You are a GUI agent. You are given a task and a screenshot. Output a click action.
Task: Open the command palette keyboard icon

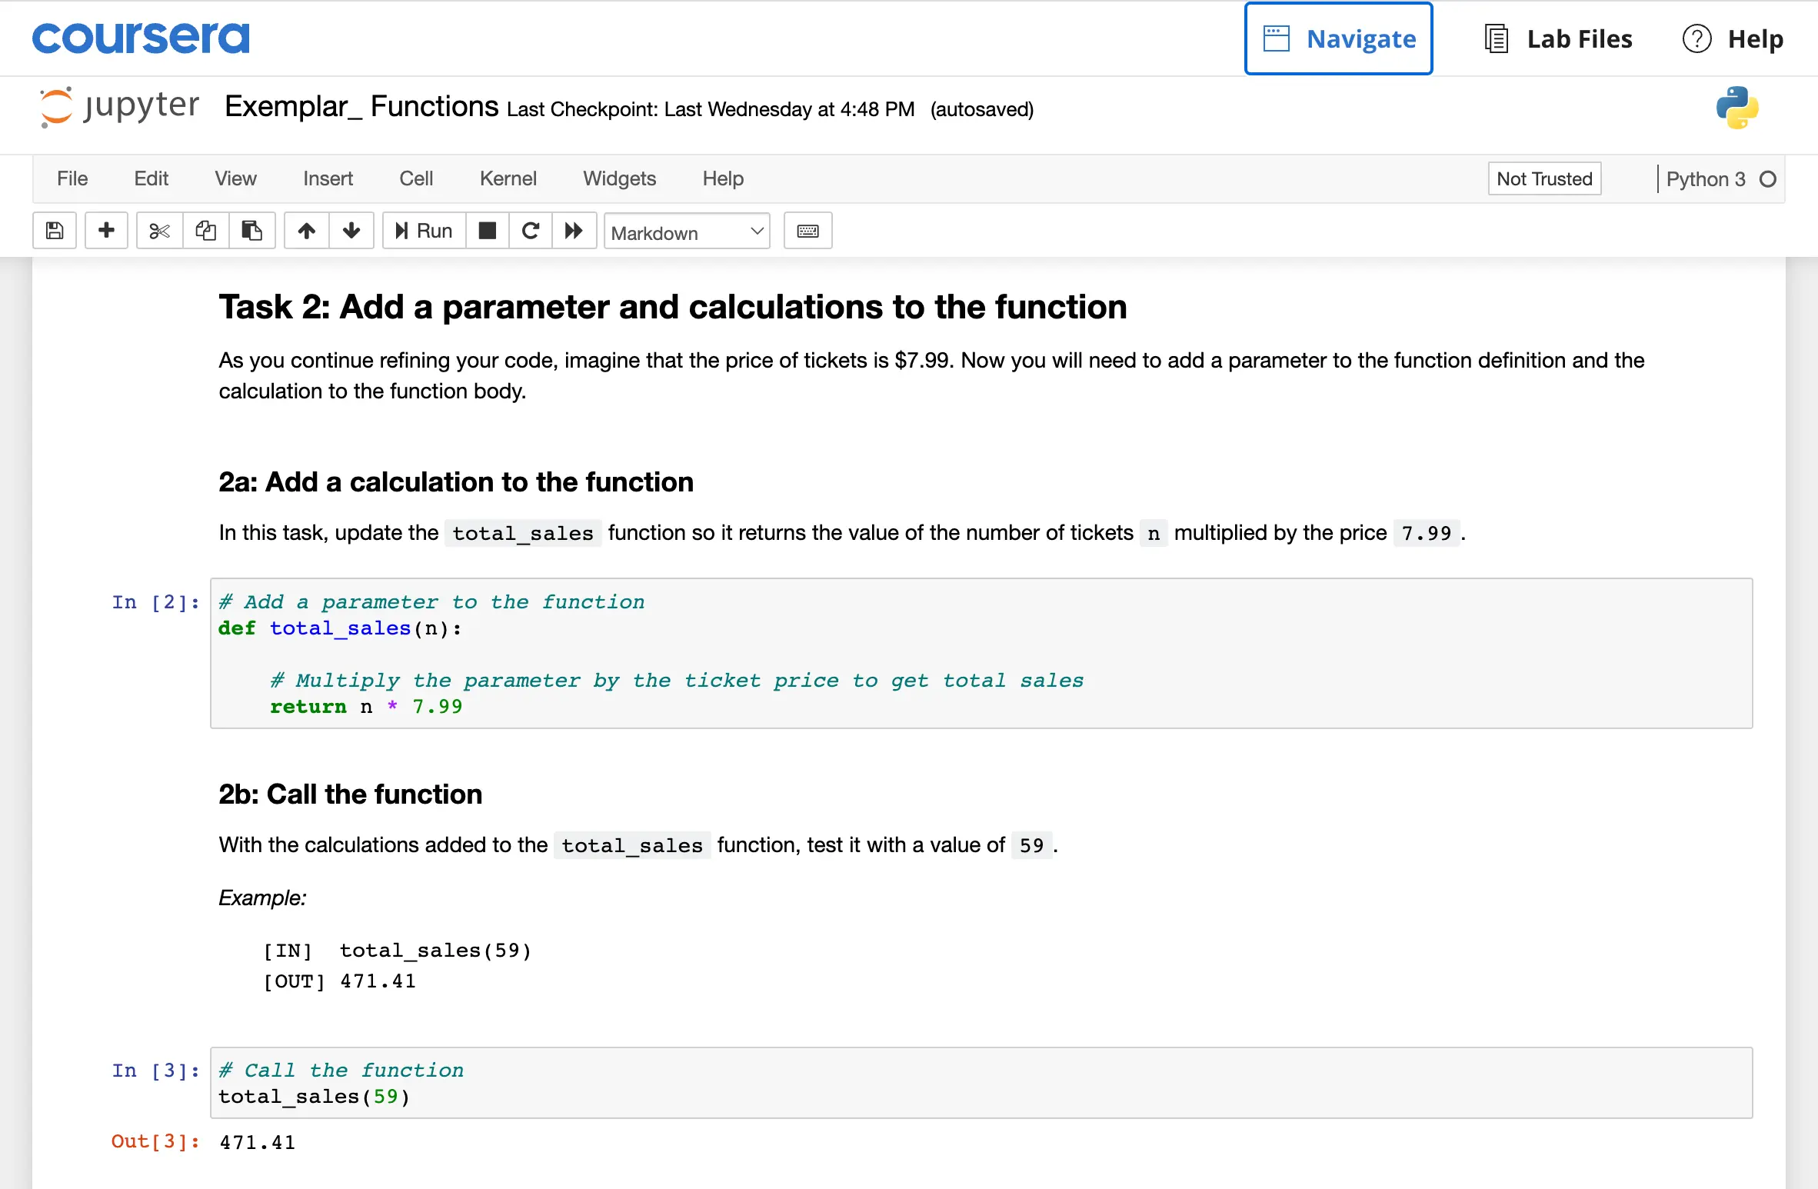pos(807,231)
